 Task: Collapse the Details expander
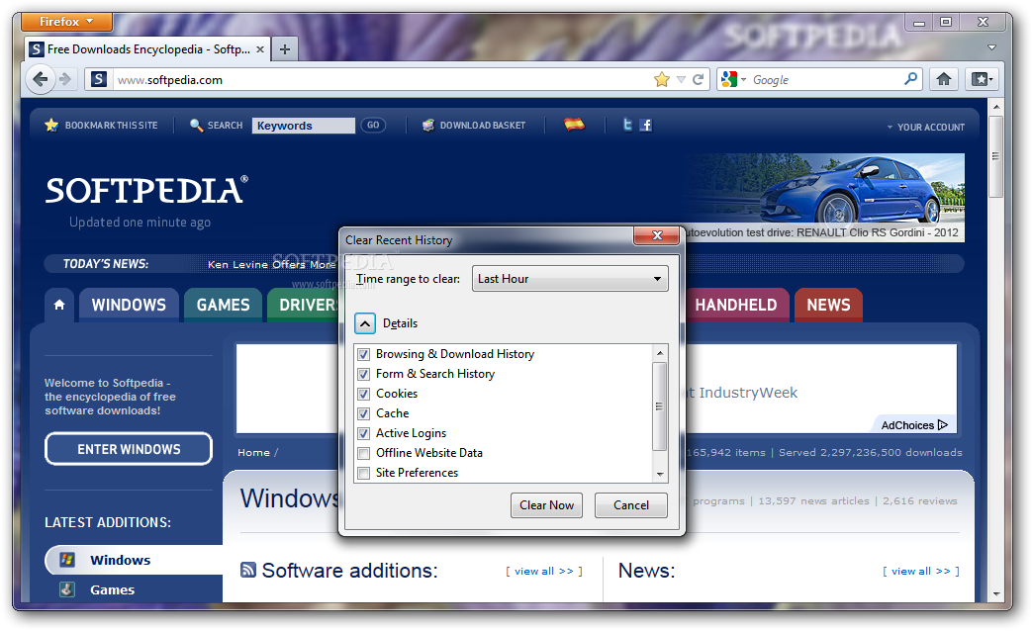(x=365, y=323)
